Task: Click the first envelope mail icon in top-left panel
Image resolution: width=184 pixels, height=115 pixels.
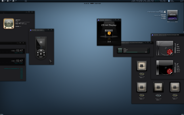Action: coord(8,1)
